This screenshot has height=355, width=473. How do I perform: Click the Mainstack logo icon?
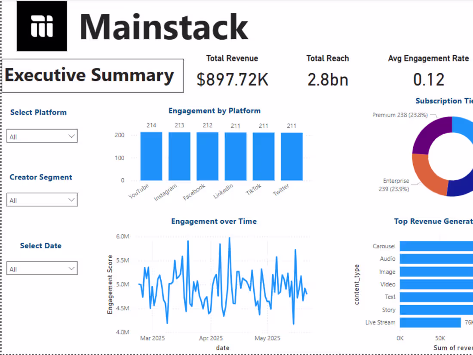(41, 26)
